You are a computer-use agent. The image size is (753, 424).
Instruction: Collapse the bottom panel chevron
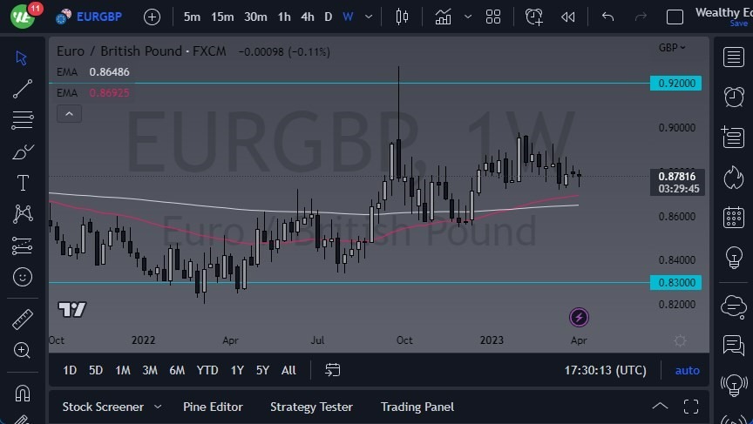coord(660,407)
